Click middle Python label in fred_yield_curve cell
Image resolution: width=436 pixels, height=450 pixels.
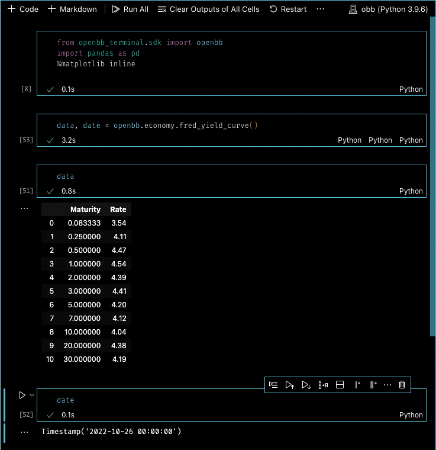coord(380,140)
